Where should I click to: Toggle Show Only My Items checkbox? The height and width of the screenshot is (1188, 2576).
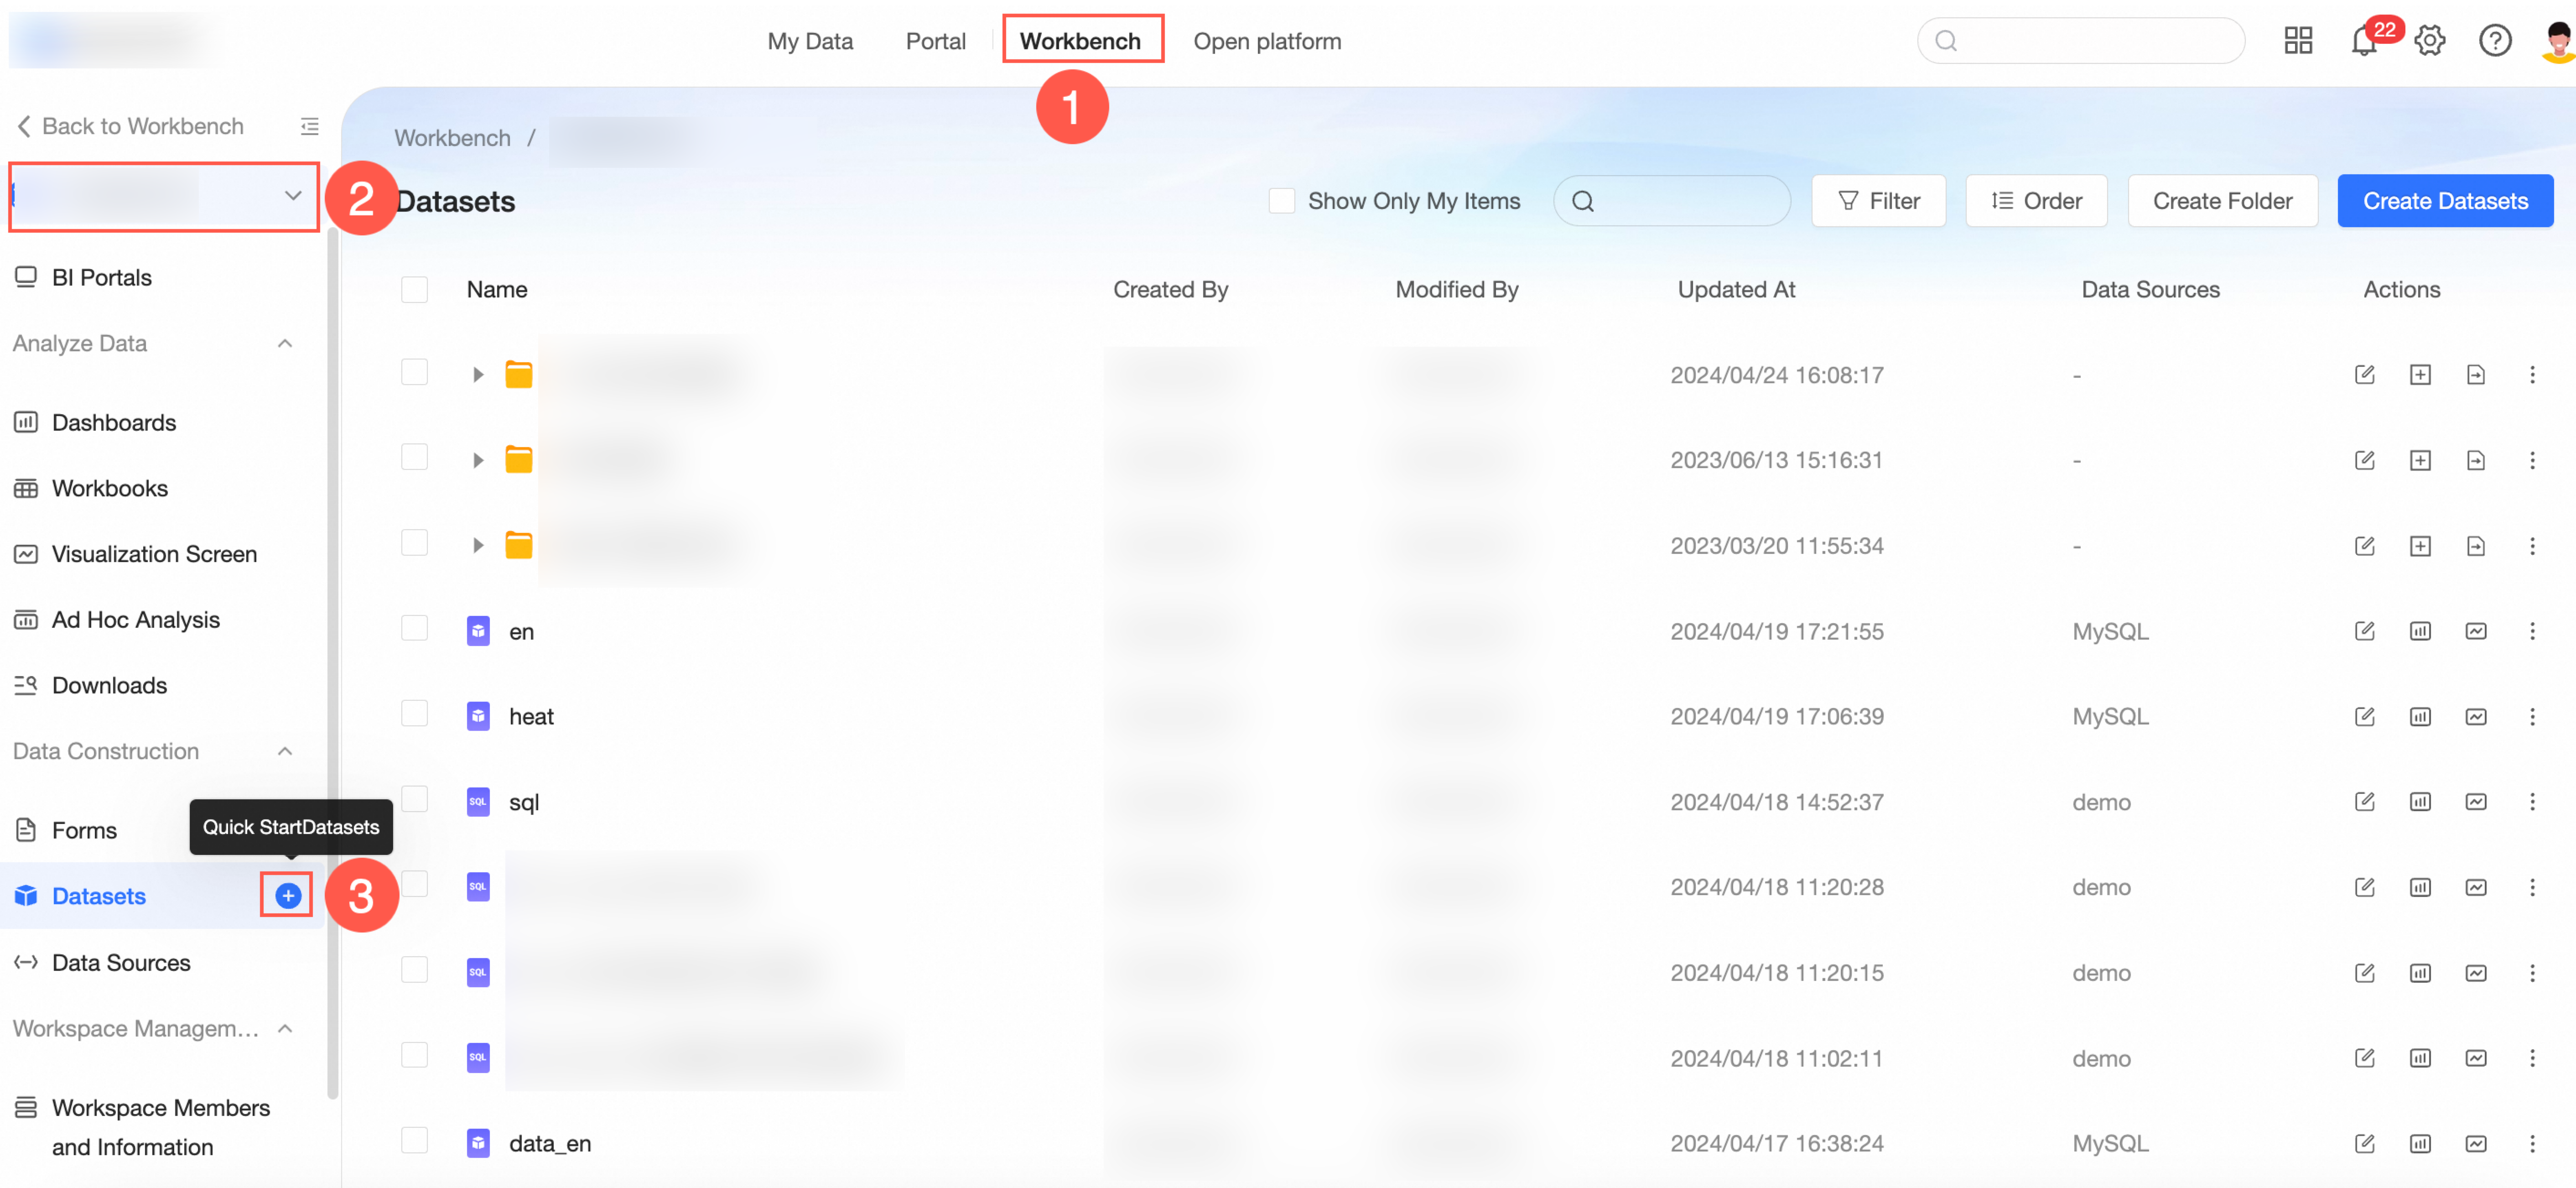coord(1281,201)
